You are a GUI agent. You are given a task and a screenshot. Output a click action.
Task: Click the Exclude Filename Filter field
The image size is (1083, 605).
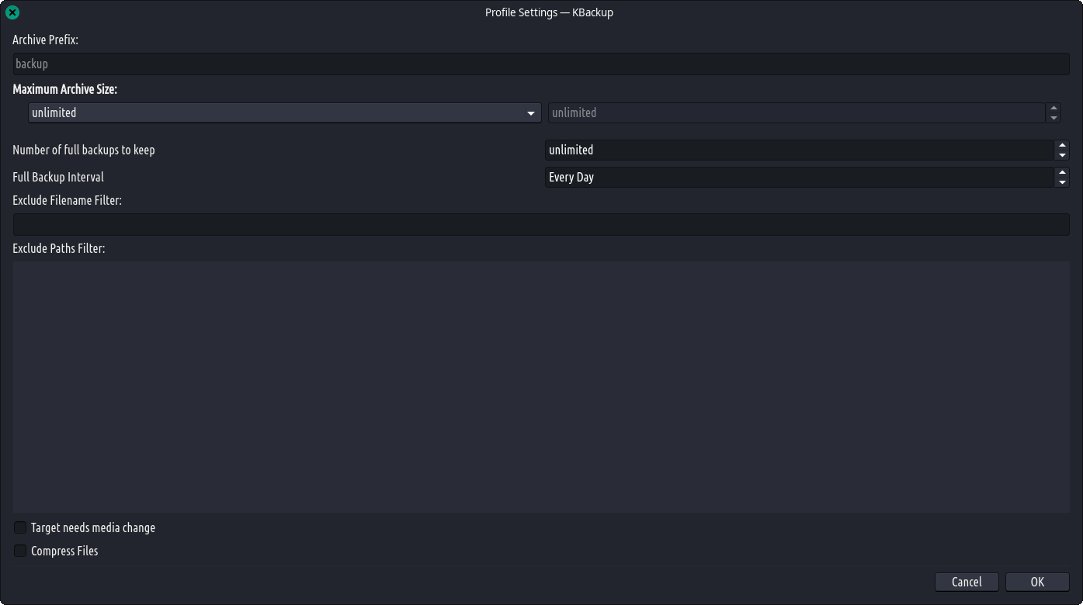point(541,224)
